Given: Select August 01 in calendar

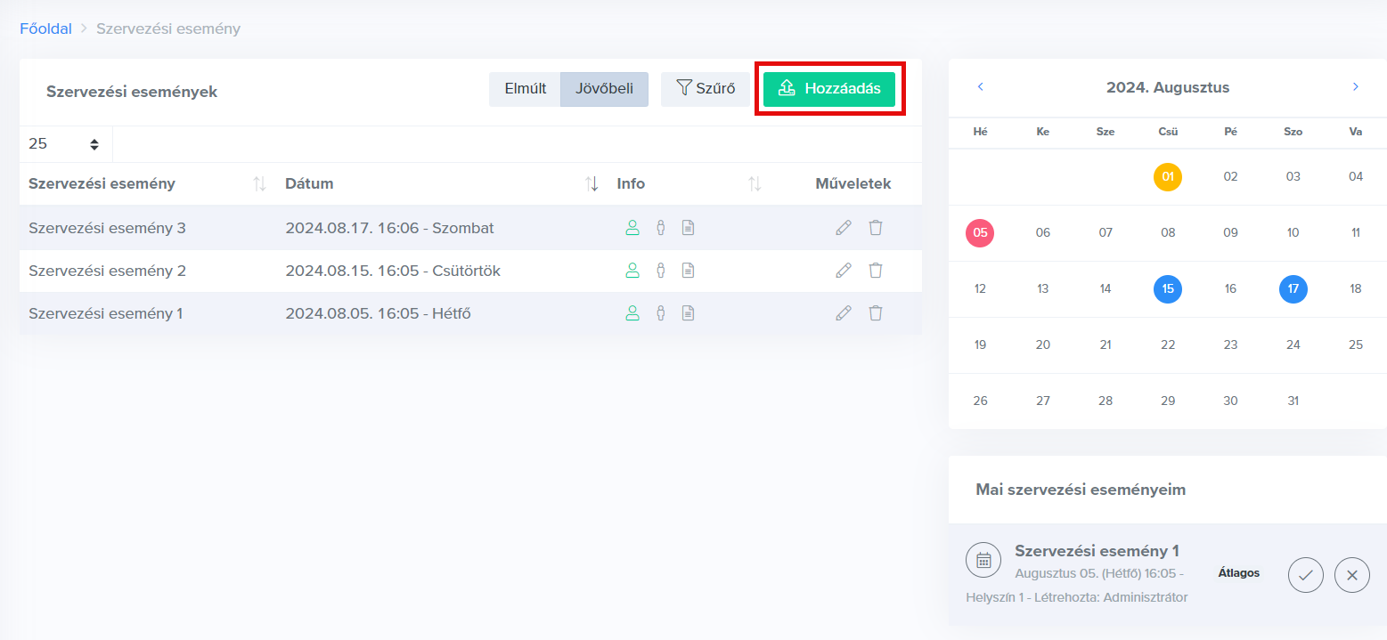Looking at the screenshot, I should [1168, 177].
